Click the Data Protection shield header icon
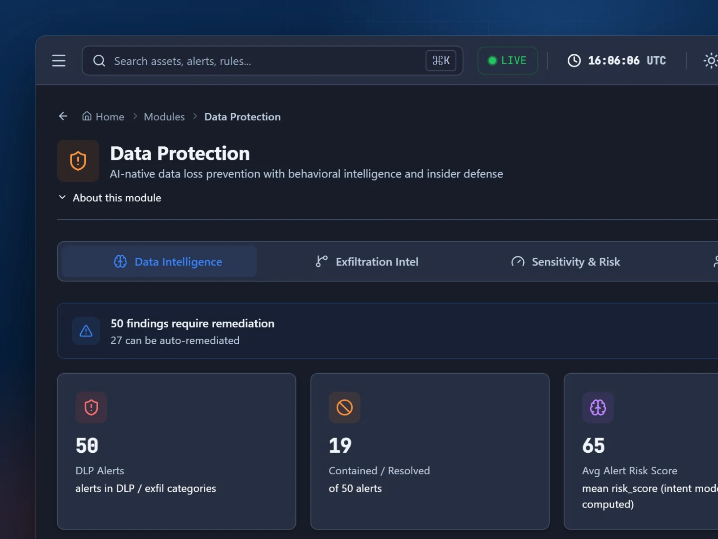The width and height of the screenshot is (718, 539). click(78, 161)
